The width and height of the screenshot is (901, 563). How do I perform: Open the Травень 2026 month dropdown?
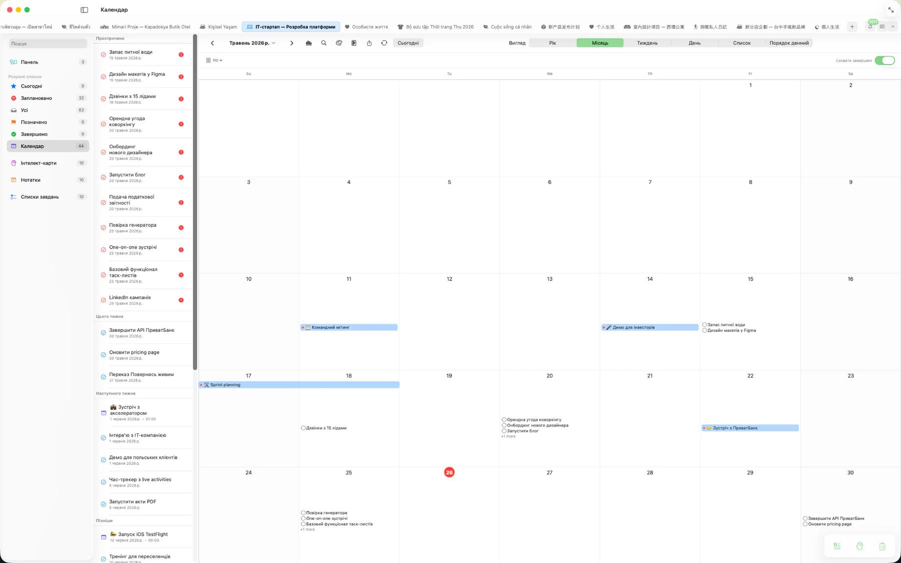(x=252, y=43)
